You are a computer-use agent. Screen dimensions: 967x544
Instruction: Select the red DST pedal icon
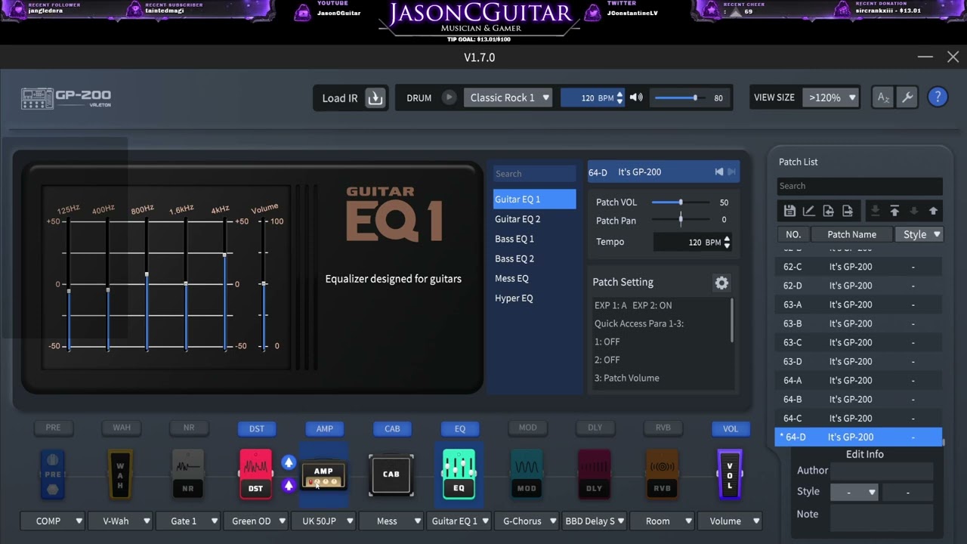pos(256,474)
